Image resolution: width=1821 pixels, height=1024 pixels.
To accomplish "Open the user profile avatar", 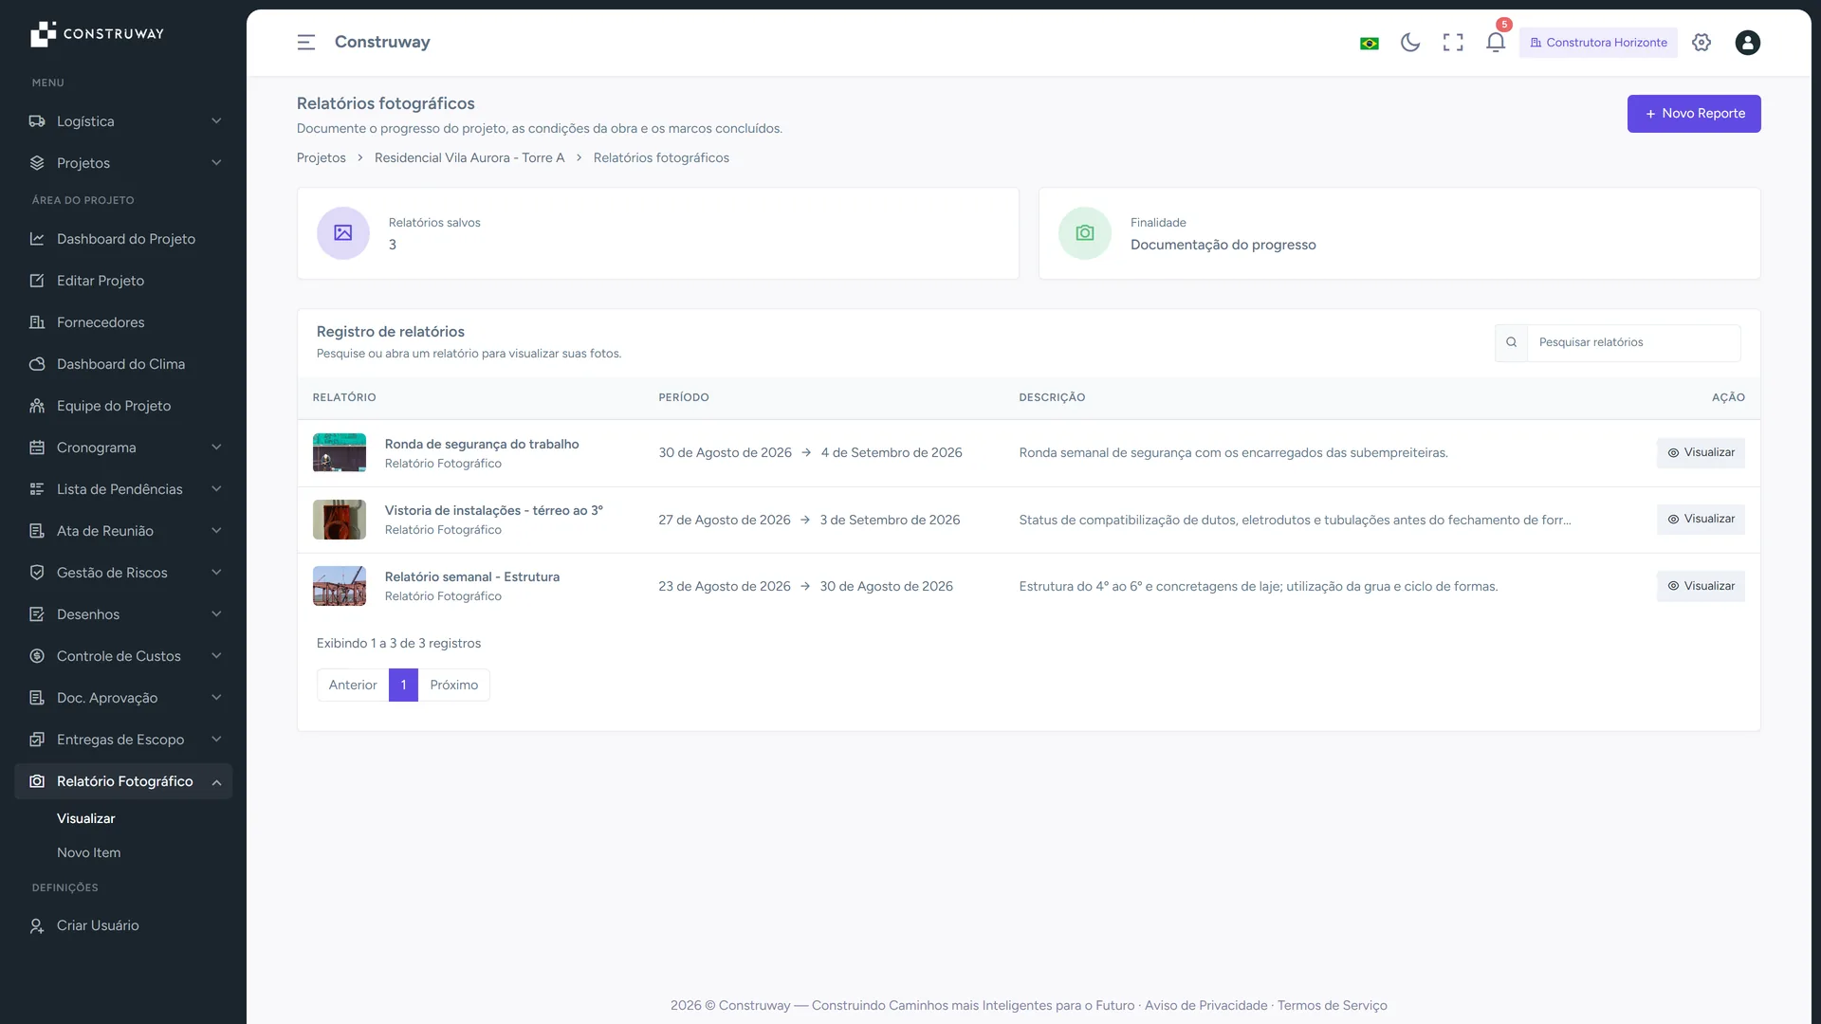I will coord(1747,43).
